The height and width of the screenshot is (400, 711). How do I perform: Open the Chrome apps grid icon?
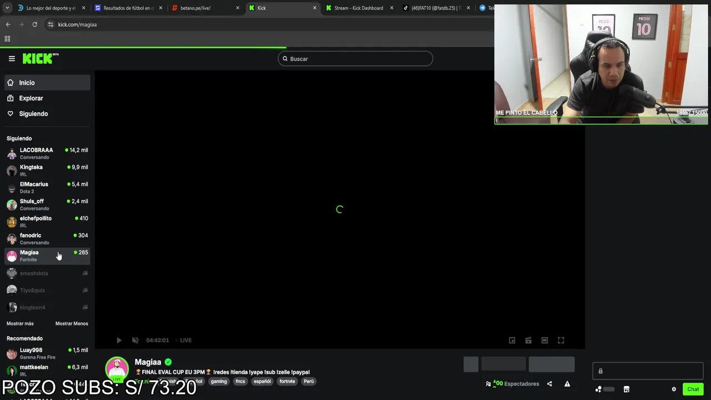pyautogui.click(x=7, y=39)
